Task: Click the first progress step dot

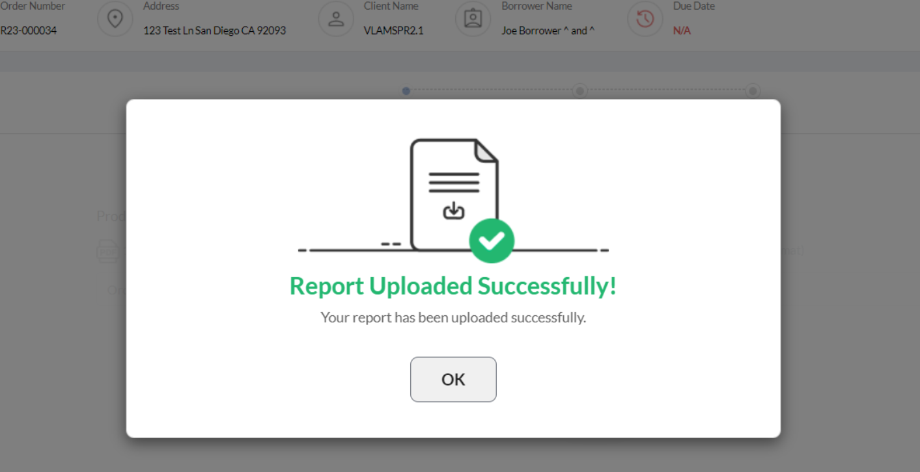Action: coord(406,91)
